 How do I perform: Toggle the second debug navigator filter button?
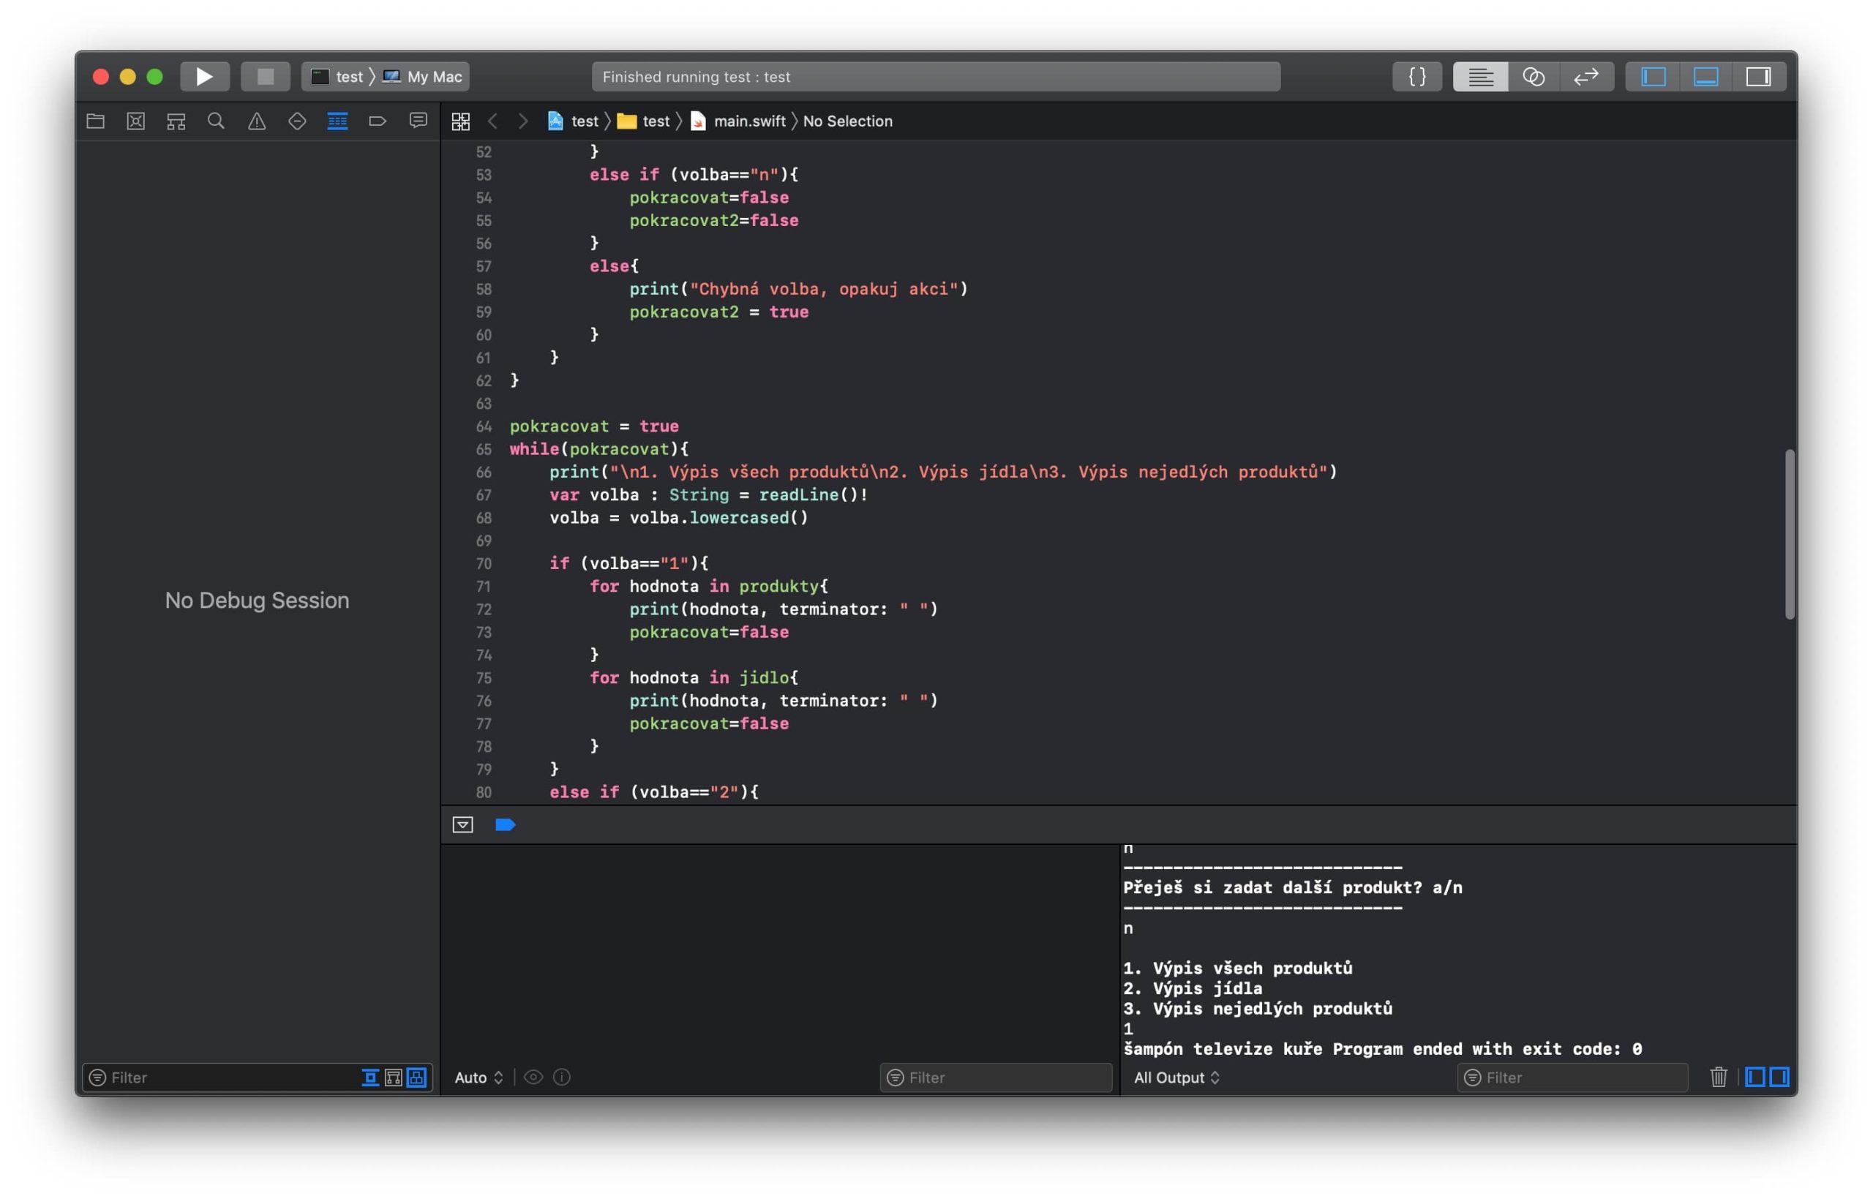coord(394,1077)
